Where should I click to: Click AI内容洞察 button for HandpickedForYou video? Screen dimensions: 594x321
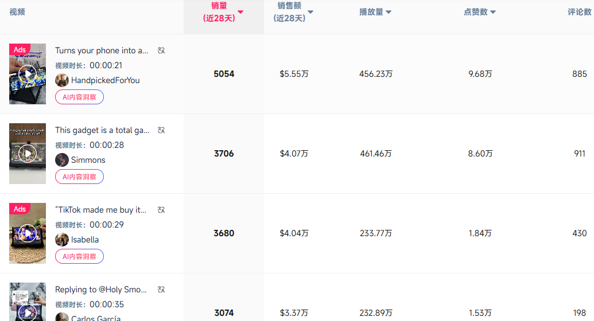[79, 97]
